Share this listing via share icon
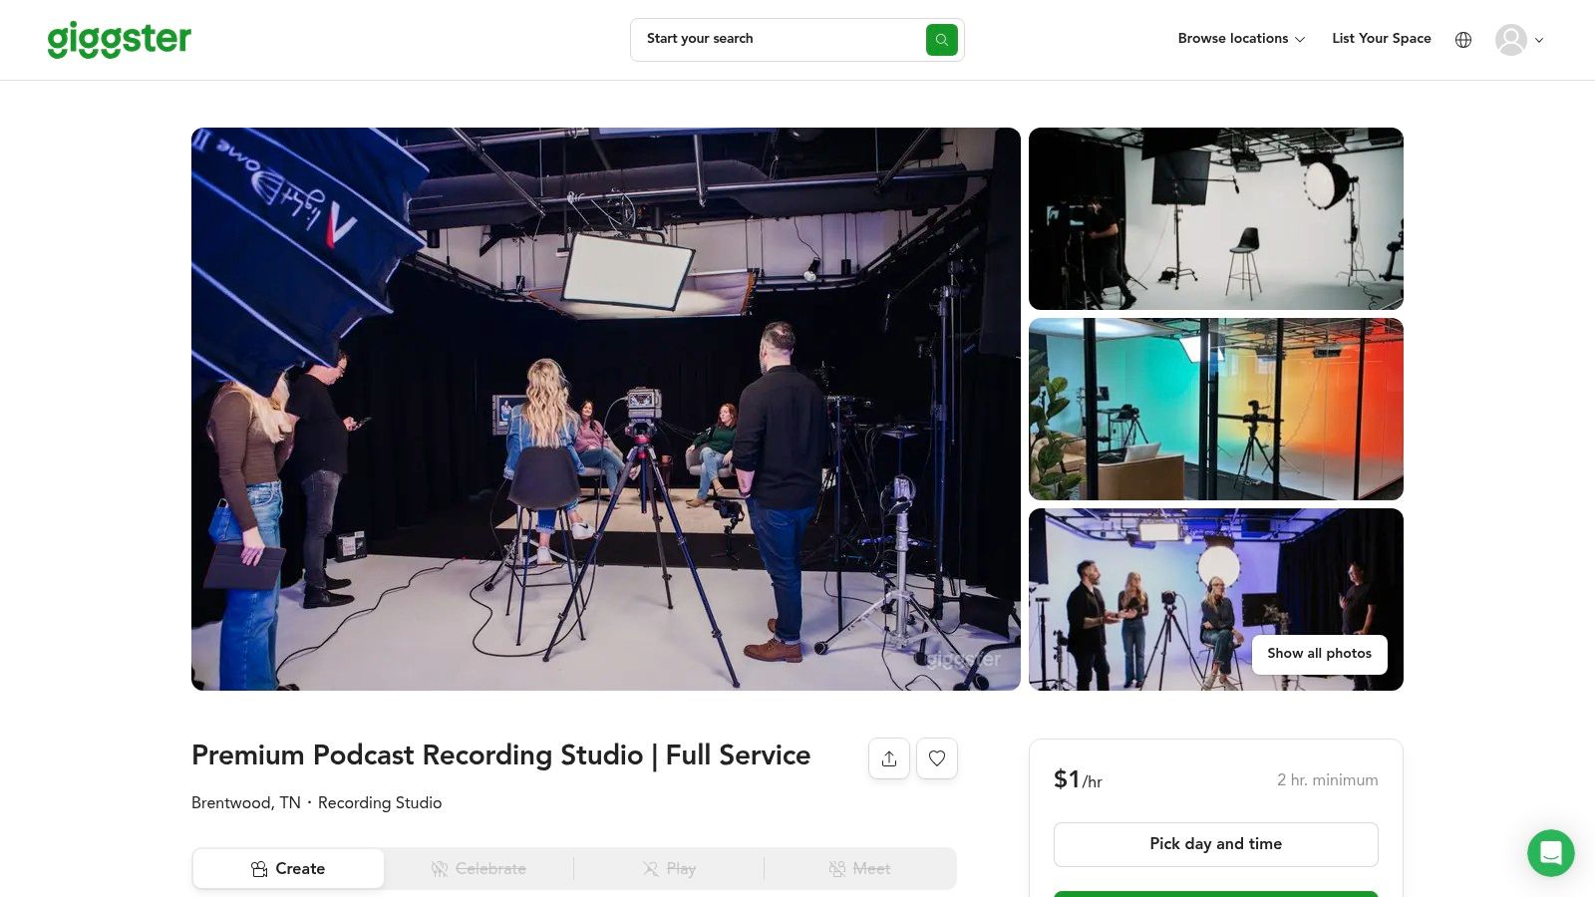The height and width of the screenshot is (897, 1595). click(888, 758)
